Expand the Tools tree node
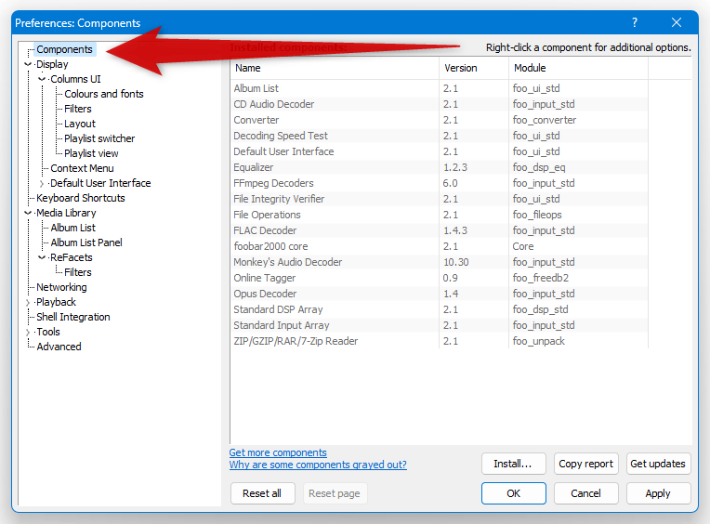710x524 pixels. (28, 332)
